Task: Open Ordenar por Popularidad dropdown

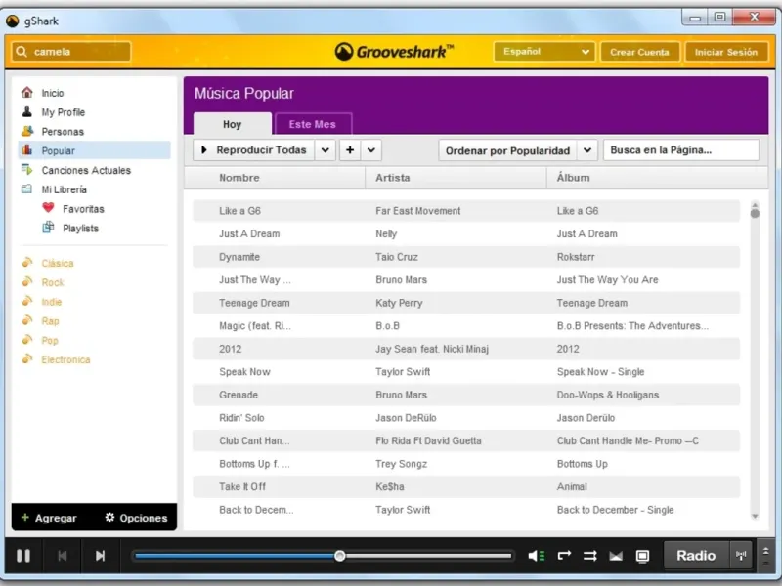Action: (x=507, y=150)
